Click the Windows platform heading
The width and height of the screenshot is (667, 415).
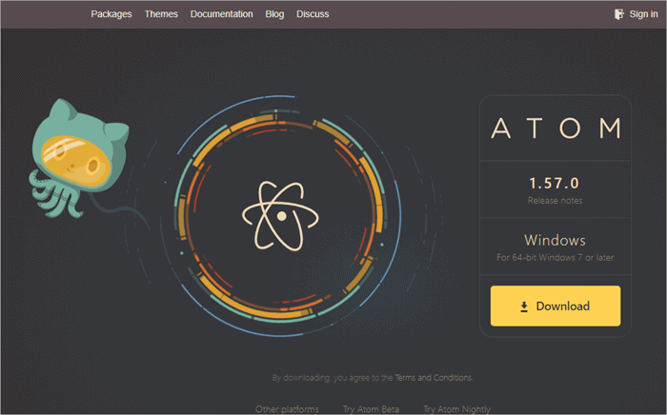(x=555, y=240)
